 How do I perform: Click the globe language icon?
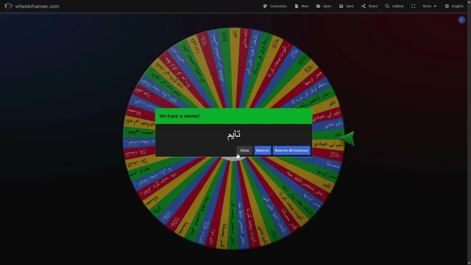point(447,6)
